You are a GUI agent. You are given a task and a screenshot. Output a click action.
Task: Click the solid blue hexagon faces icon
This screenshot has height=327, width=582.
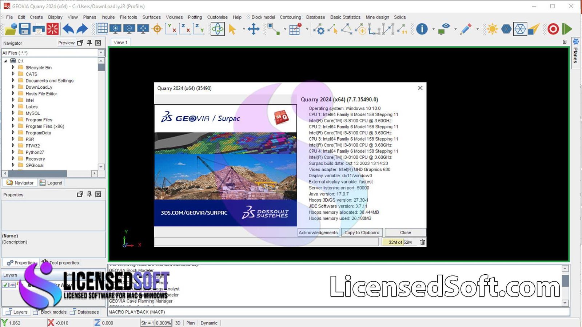pos(506,29)
